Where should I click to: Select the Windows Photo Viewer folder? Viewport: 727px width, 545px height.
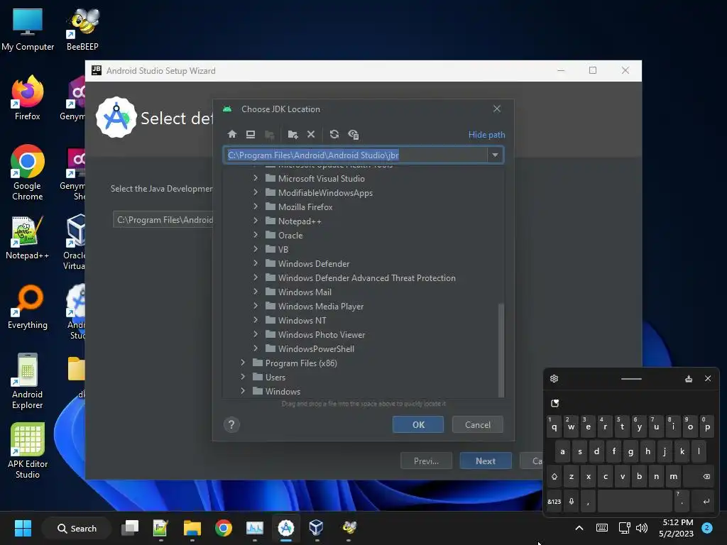coord(322,335)
